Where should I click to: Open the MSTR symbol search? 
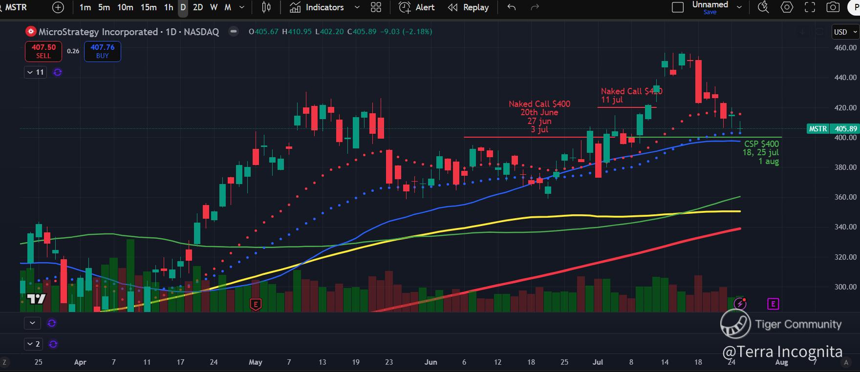point(15,7)
